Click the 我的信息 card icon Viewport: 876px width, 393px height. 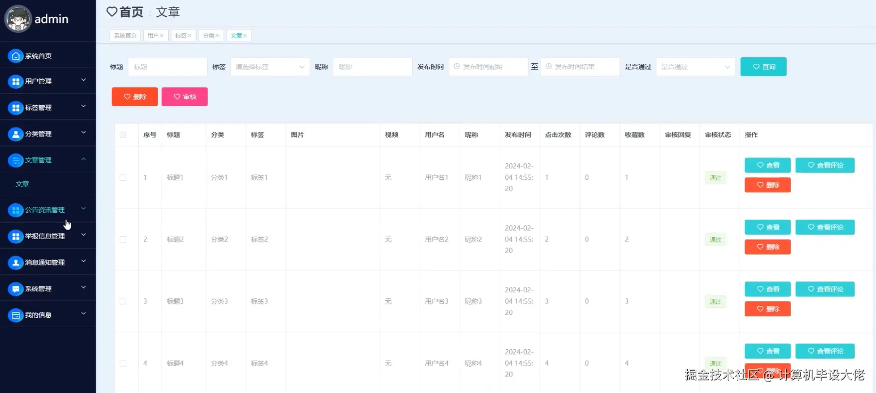[16, 315]
